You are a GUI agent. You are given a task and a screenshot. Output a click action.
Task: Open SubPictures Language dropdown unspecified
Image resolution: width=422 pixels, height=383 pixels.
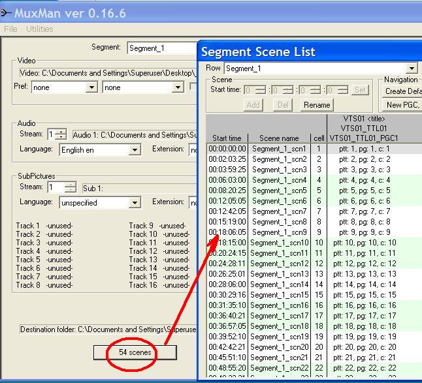[100, 203]
